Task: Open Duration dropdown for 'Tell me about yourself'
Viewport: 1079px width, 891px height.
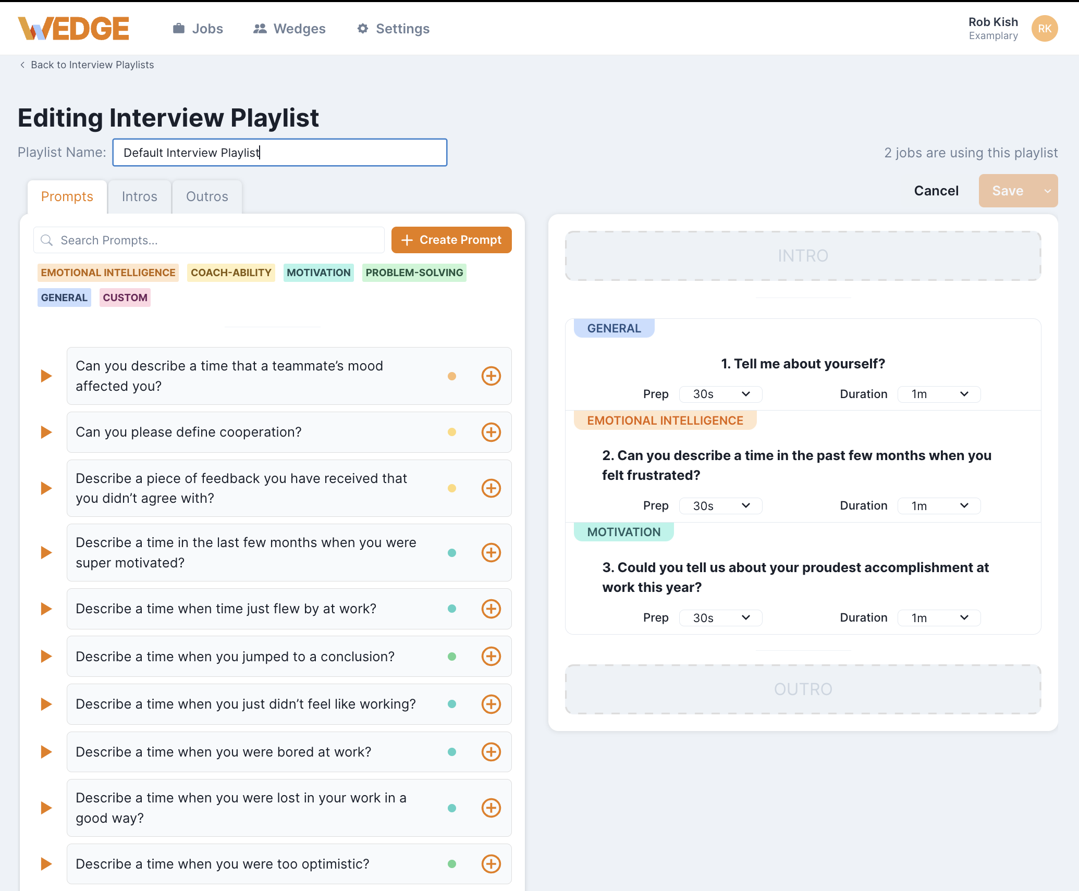Action: coord(939,394)
